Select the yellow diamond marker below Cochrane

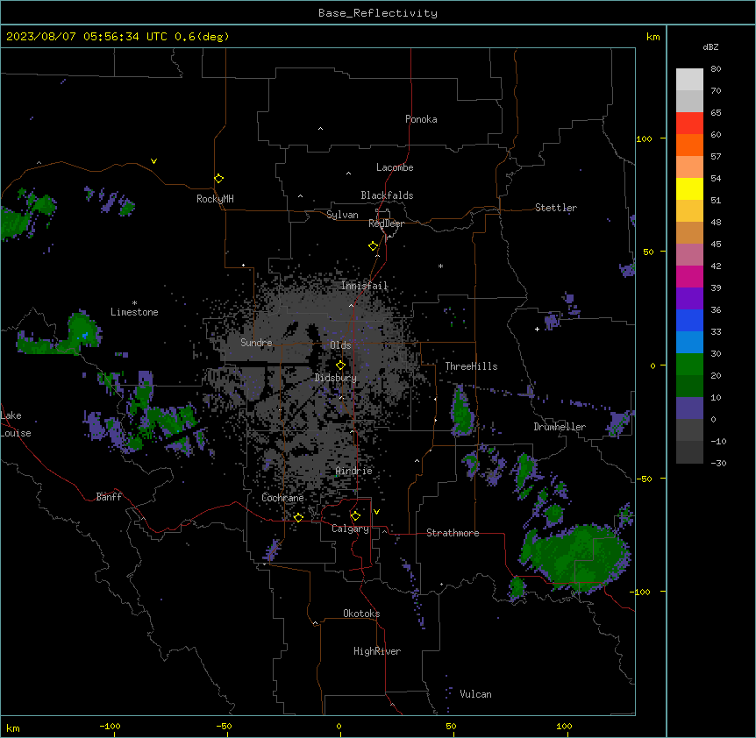(x=298, y=517)
